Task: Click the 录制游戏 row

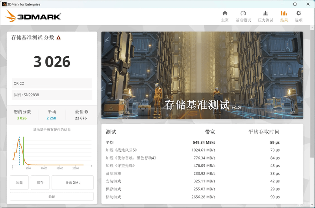Action: tap(193, 173)
